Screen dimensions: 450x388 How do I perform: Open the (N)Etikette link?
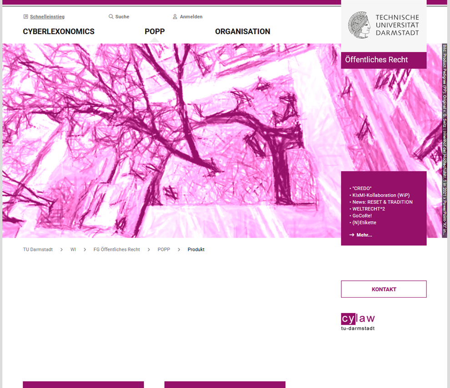coord(364,223)
